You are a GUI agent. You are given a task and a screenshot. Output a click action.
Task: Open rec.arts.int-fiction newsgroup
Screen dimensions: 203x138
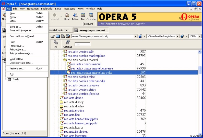click(76, 132)
